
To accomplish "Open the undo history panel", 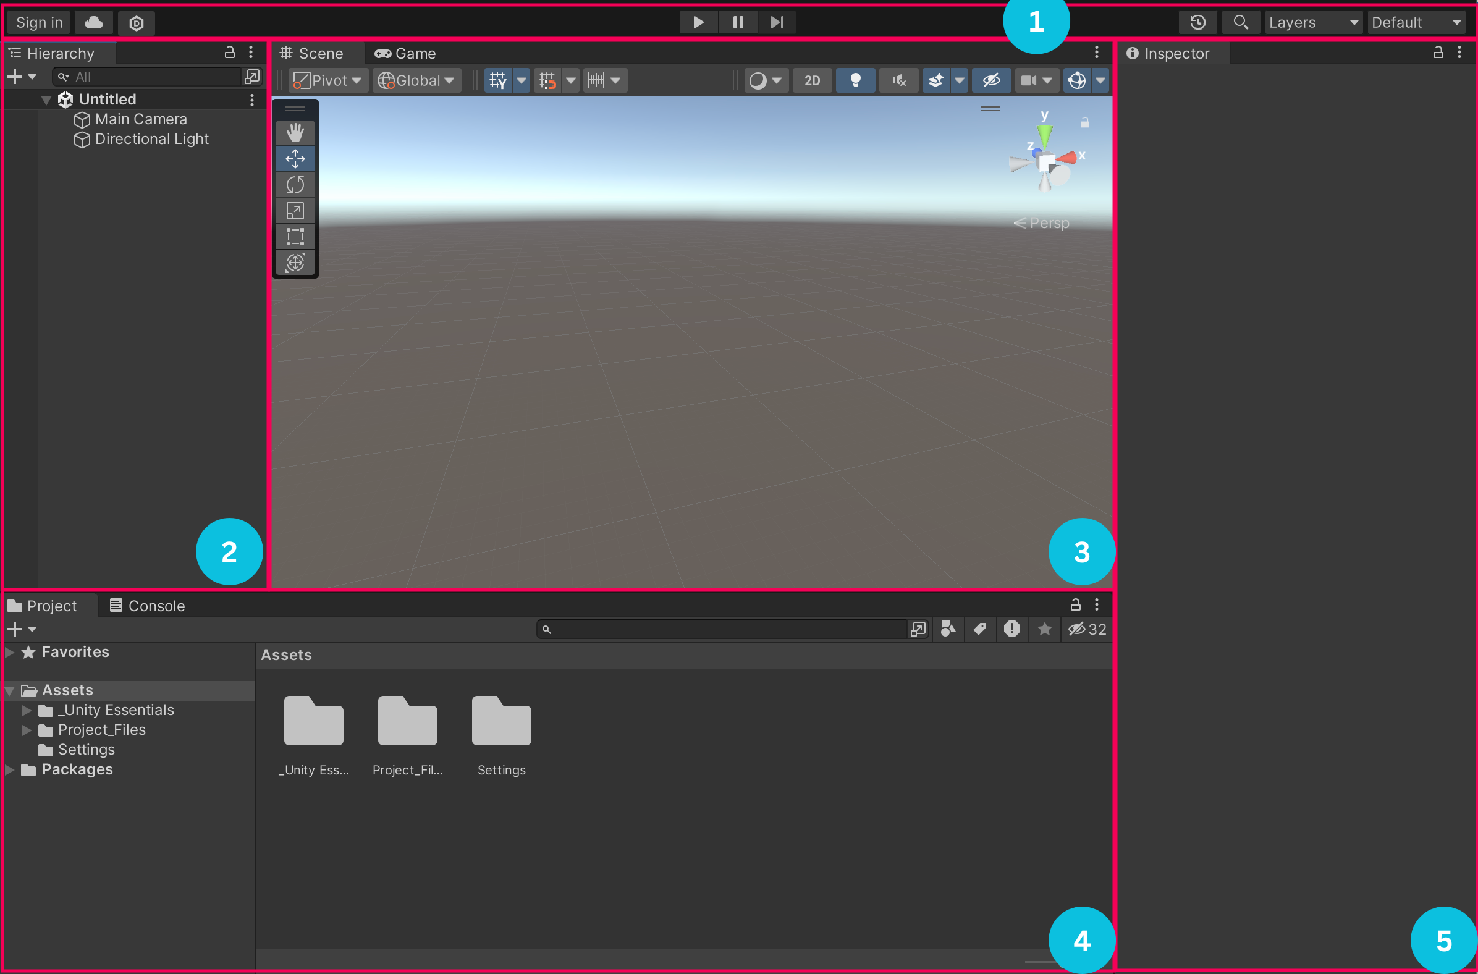I will 1197,22.
